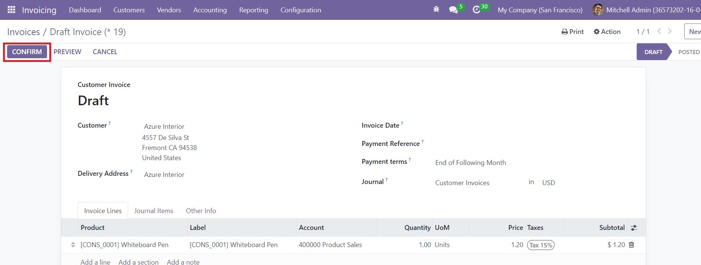
Task: Open the apps grid menu icon
Action: (x=11, y=10)
